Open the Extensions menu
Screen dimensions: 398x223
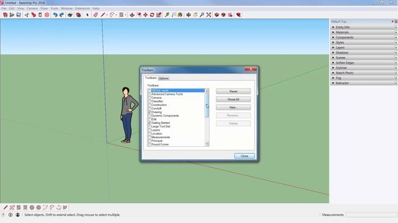(82, 8)
